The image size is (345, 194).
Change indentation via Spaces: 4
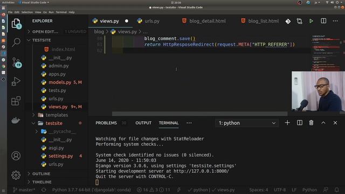click(258, 190)
